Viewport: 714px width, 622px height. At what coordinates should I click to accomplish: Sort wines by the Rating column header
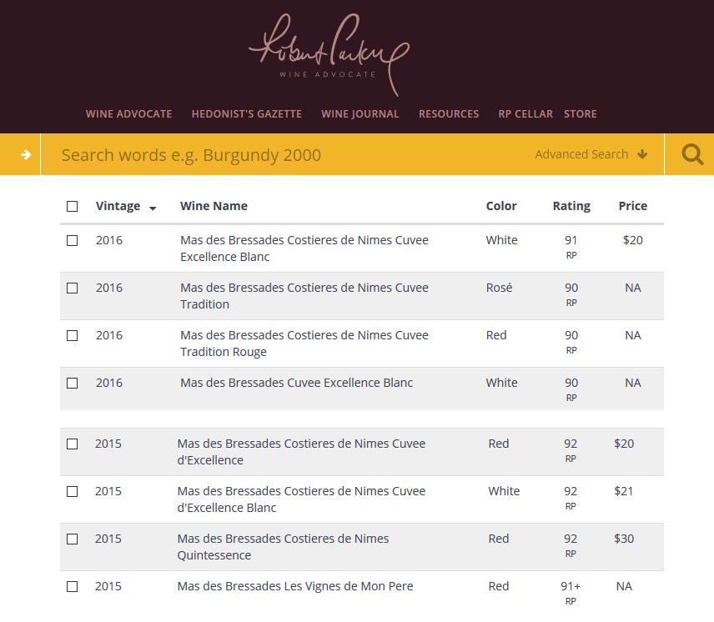(x=571, y=206)
